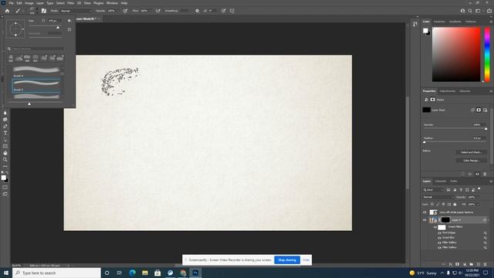Open painting Mode dropdown set to Normal
This screenshot has height=278, width=494.
pyautogui.click(x=76, y=11)
